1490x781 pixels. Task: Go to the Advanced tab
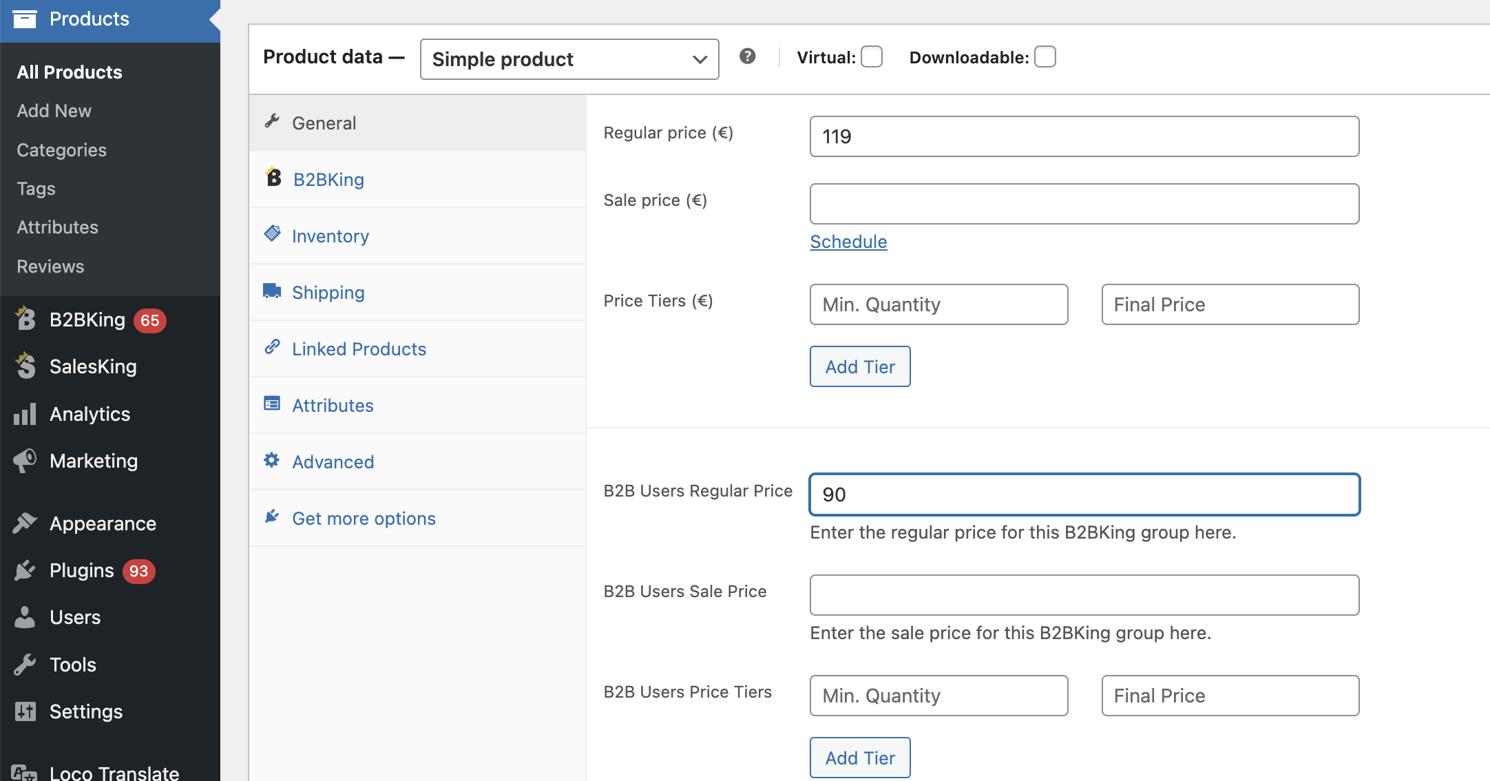(x=417, y=462)
